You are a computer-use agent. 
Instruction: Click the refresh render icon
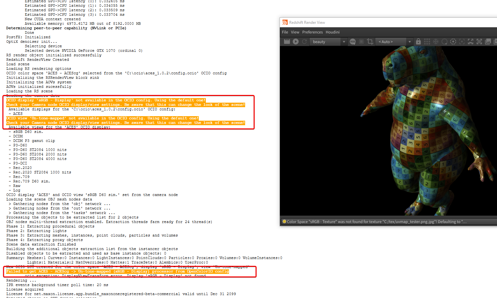coord(304,42)
